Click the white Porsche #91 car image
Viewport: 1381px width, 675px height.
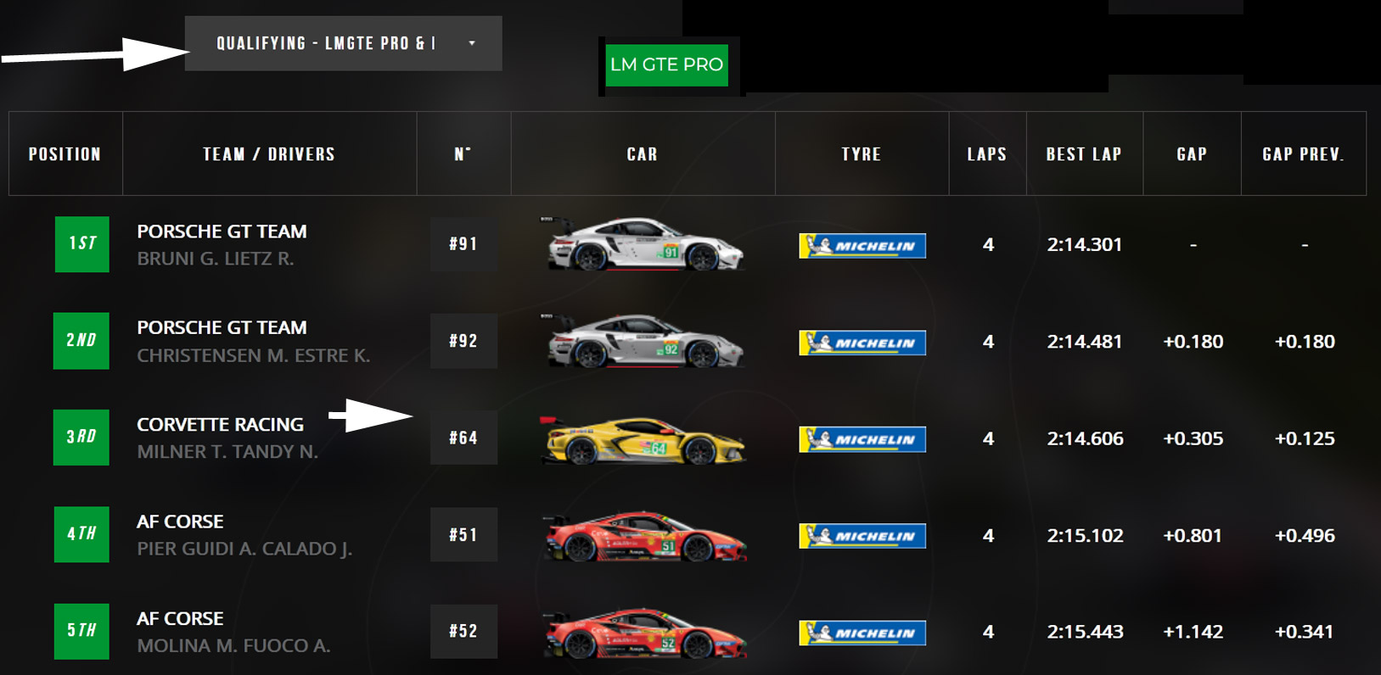643,244
